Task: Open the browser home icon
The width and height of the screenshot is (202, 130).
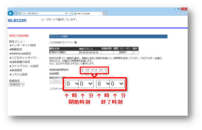Action: pyautogui.click(x=178, y=13)
